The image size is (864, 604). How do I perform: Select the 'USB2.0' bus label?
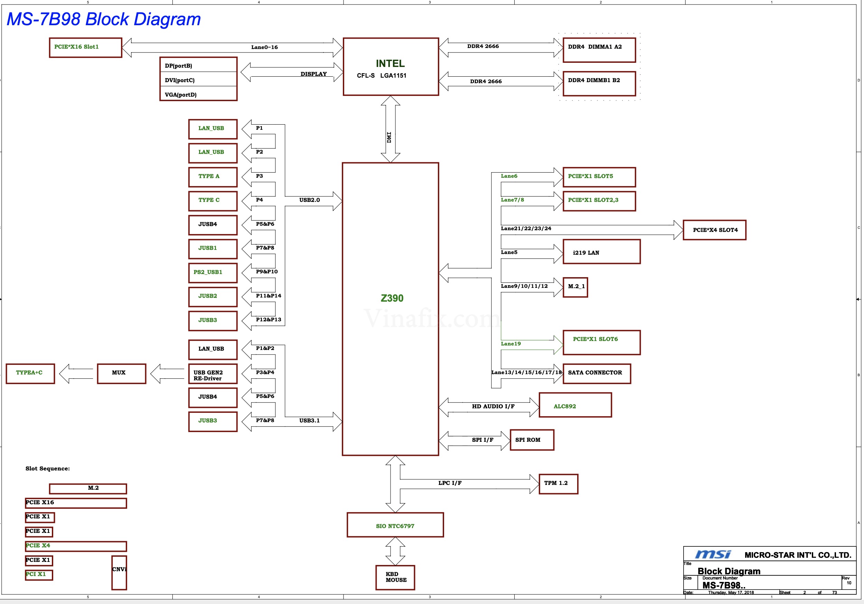[309, 200]
